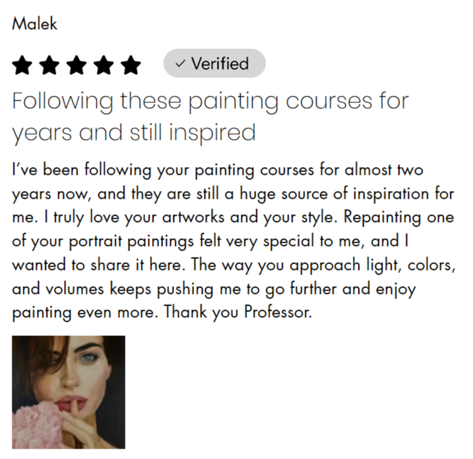Click the phrase 'wanted to share it here'

97,265
